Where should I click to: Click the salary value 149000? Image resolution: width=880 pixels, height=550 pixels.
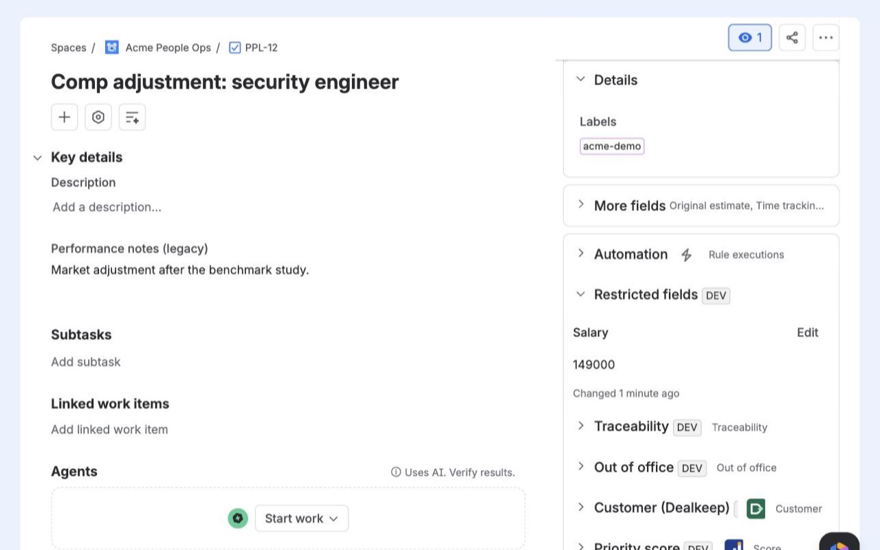coord(594,364)
